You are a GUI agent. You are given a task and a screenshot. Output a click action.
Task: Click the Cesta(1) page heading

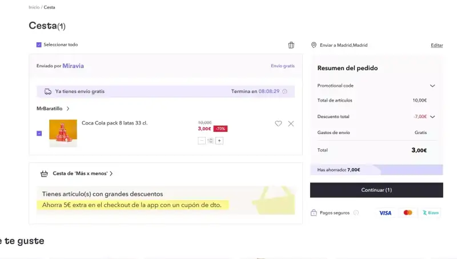pos(47,26)
